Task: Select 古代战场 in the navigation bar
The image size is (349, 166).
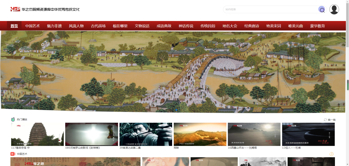Action: click(x=98, y=26)
